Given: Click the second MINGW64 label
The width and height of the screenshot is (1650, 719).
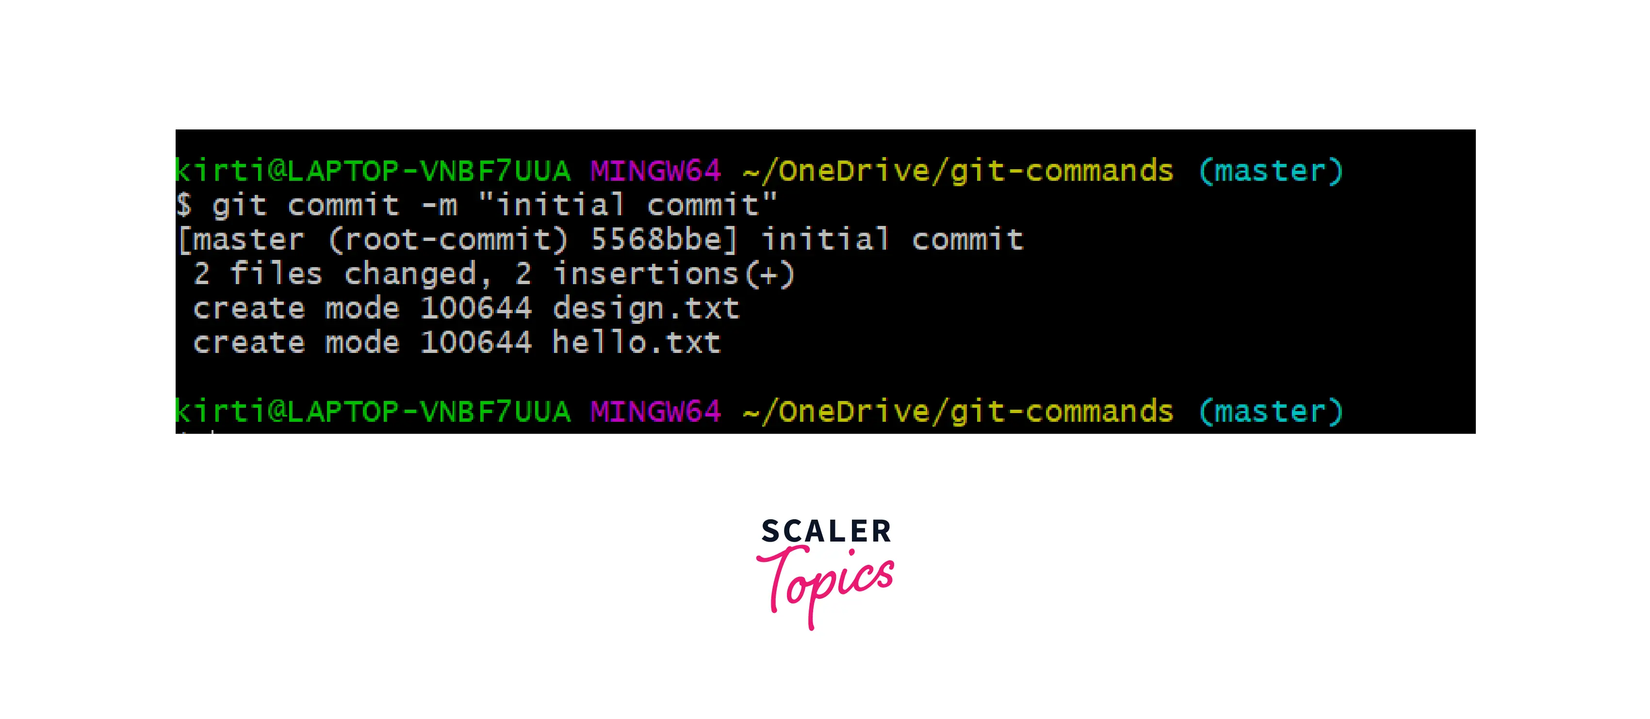Looking at the screenshot, I should click(x=655, y=411).
